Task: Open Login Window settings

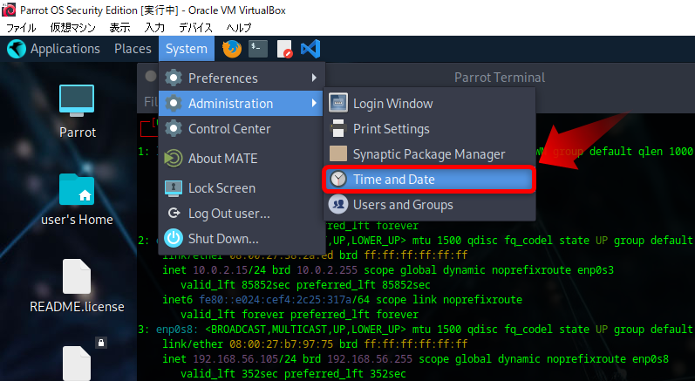Action: pos(429,103)
